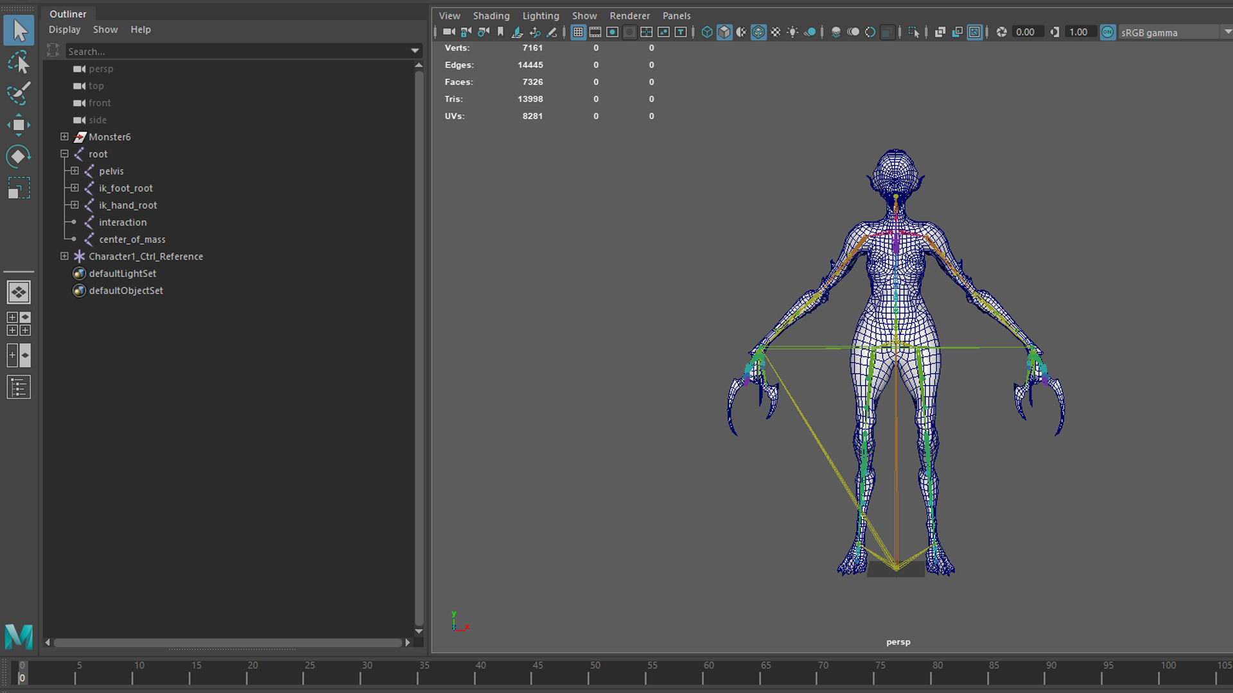This screenshot has width=1233, height=693.
Task: Select the center_of_mass joint
Action: tap(132, 239)
